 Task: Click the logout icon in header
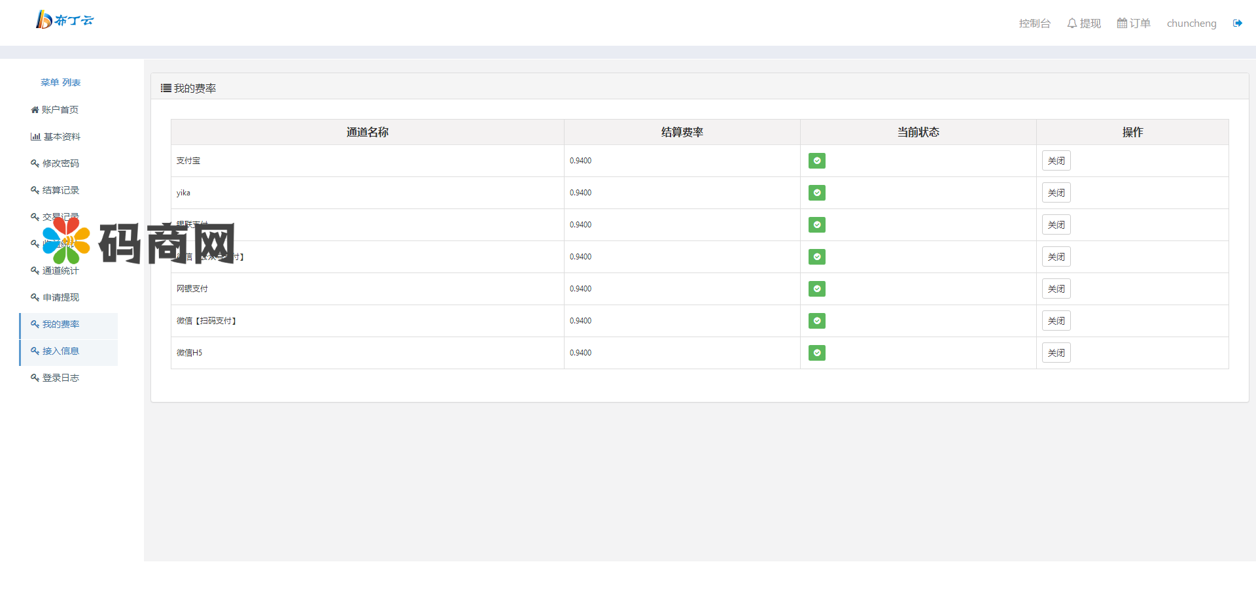[1237, 24]
